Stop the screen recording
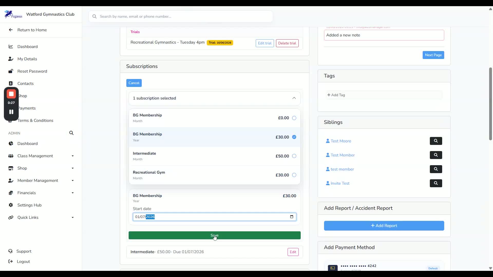This screenshot has width=493, height=277. (x=11, y=94)
